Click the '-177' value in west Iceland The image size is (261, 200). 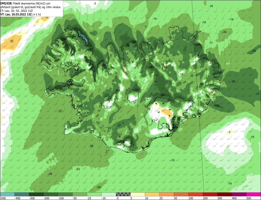coord(57,87)
